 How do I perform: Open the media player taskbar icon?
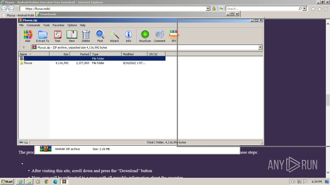tap(38, 182)
